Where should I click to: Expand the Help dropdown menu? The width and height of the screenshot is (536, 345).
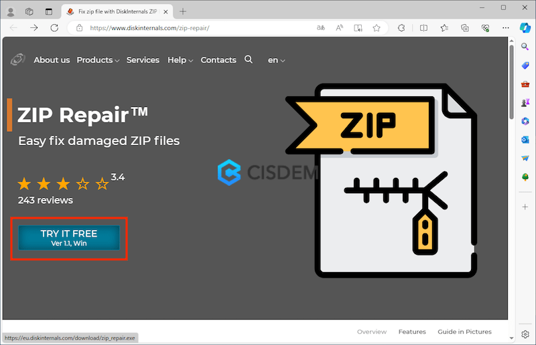pos(180,60)
